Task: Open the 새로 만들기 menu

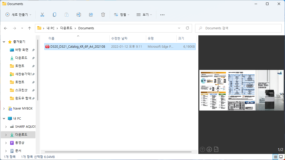Action: point(18,15)
